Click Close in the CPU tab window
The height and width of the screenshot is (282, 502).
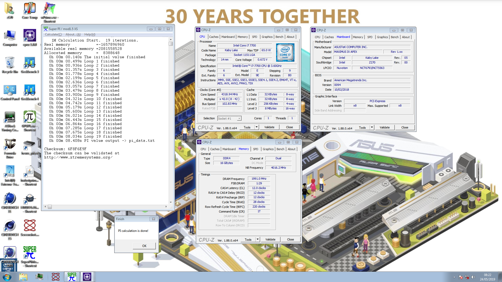[289, 127]
